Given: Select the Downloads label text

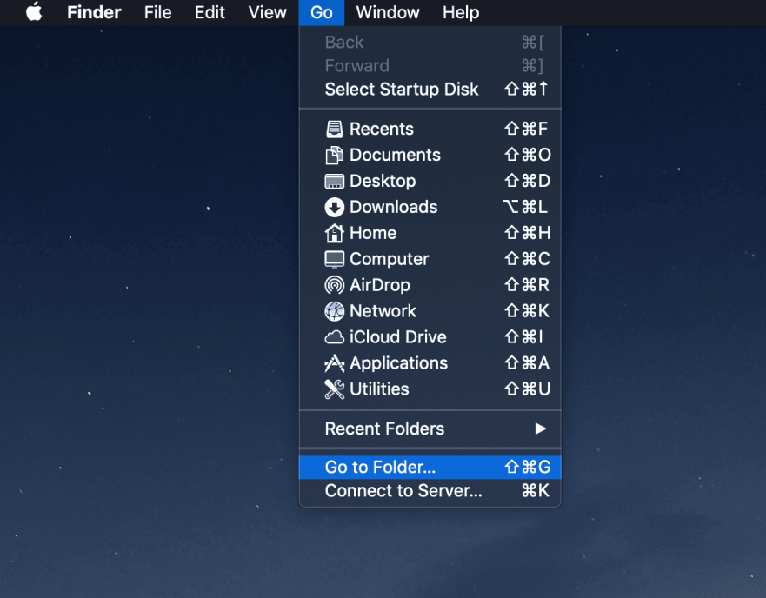Looking at the screenshot, I should [393, 207].
